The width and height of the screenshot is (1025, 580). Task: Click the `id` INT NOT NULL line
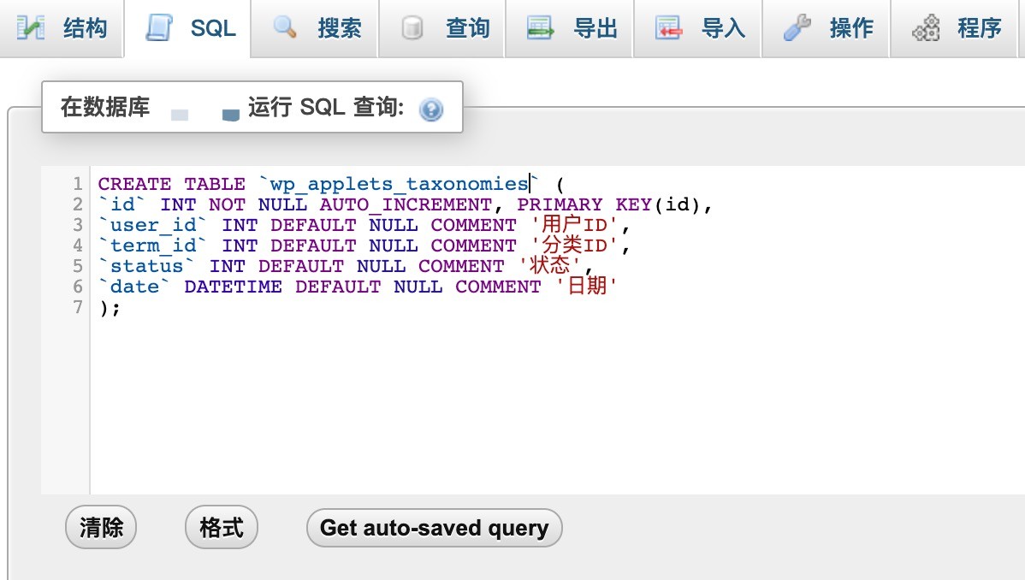click(405, 204)
